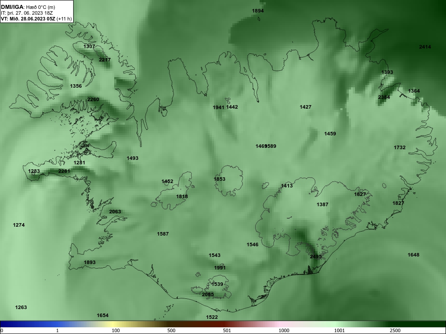Pick the 1356 reading in the Westfjords
Image resolution: width=446 pixels, height=334 pixels.
[76, 86]
